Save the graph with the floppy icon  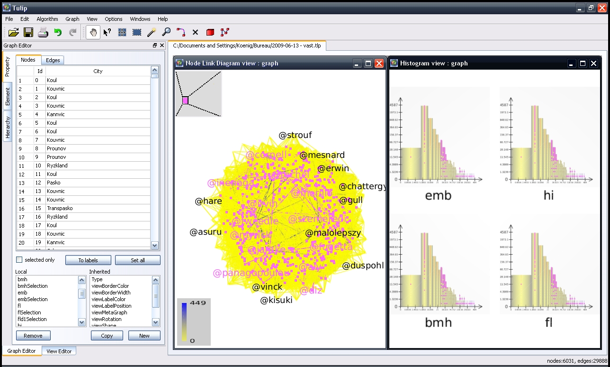point(28,32)
